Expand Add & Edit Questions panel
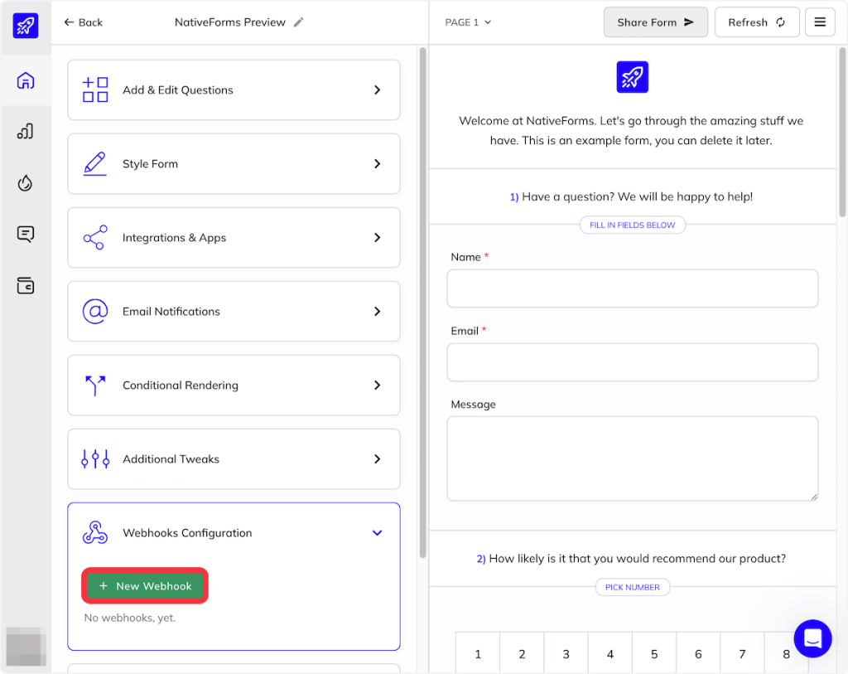The height and width of the screenshot is (674, 848). [234, 90]
